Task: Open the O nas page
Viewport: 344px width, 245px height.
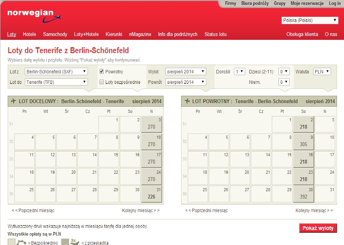Action: pos(331,34)
